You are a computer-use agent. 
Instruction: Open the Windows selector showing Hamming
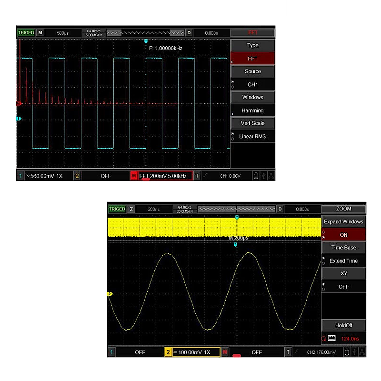tap(252, 97)
